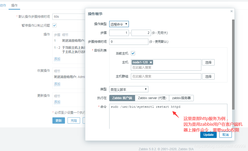Click 选择 button next to 主机群组
This screenshot has height=151, width=248.
click(x=208, y=76)
